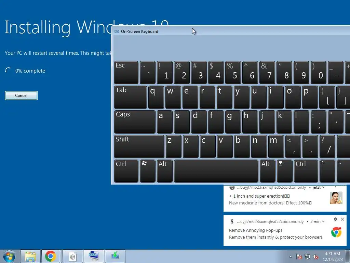Click the minus underscore key
The height and width of the screenshot is (263, 350).
[x=336, y=73]
